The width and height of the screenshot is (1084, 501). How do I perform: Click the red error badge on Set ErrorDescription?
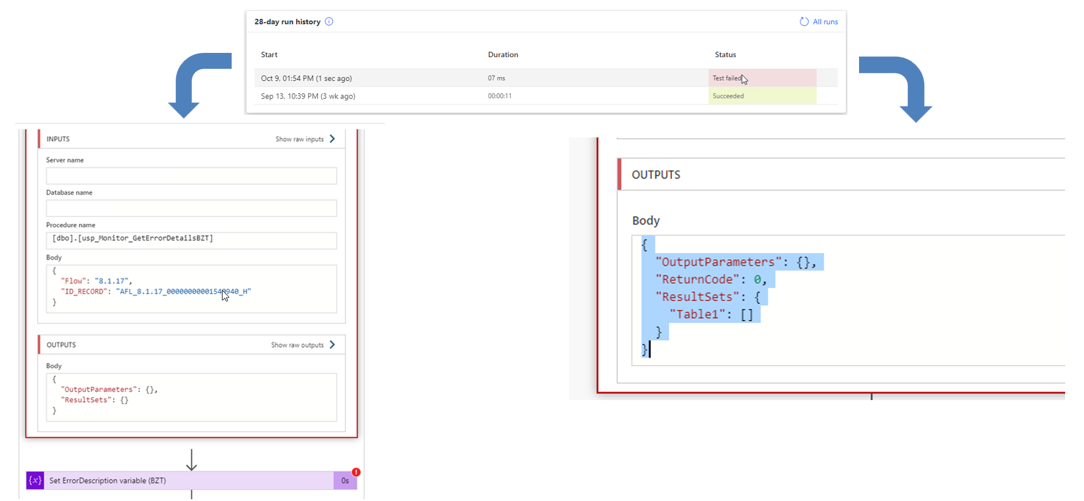[356, 472]
